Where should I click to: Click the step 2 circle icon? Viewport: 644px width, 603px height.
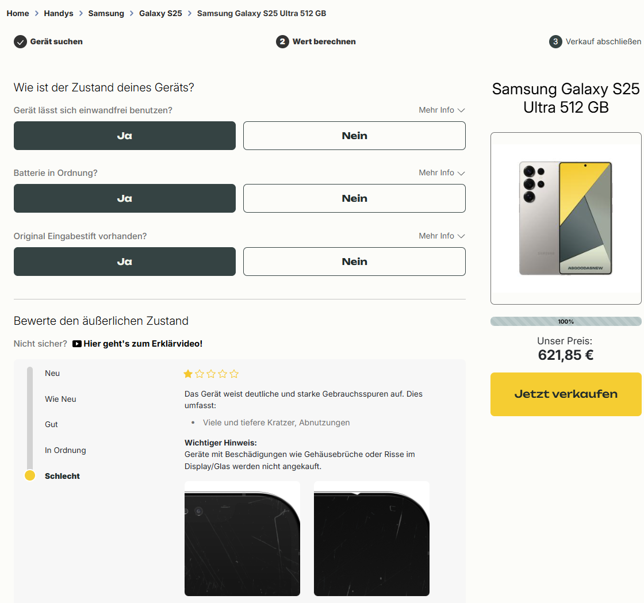coord(282,42)
